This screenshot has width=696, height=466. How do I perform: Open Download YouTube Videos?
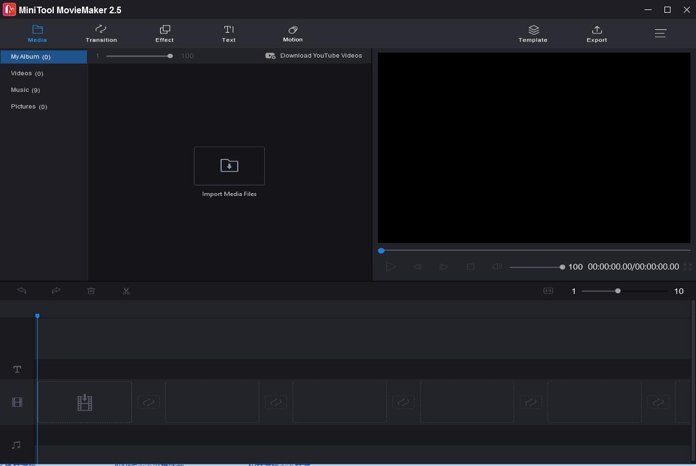(314, 55)
